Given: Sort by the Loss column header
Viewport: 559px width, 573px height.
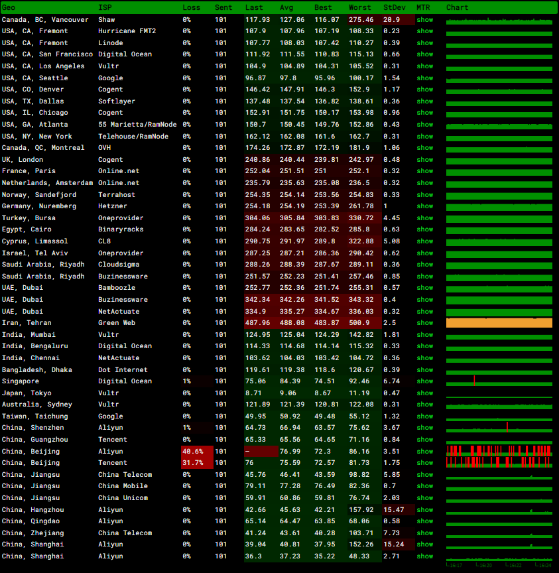Looking at the screenshot, I should pos(191,7).
